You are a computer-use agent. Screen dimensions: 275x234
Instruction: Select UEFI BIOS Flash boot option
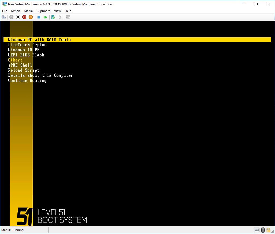click(26, 55)
